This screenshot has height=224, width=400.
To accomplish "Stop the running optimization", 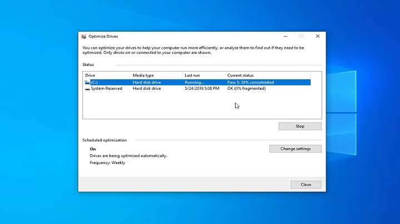I will [300, 126].
